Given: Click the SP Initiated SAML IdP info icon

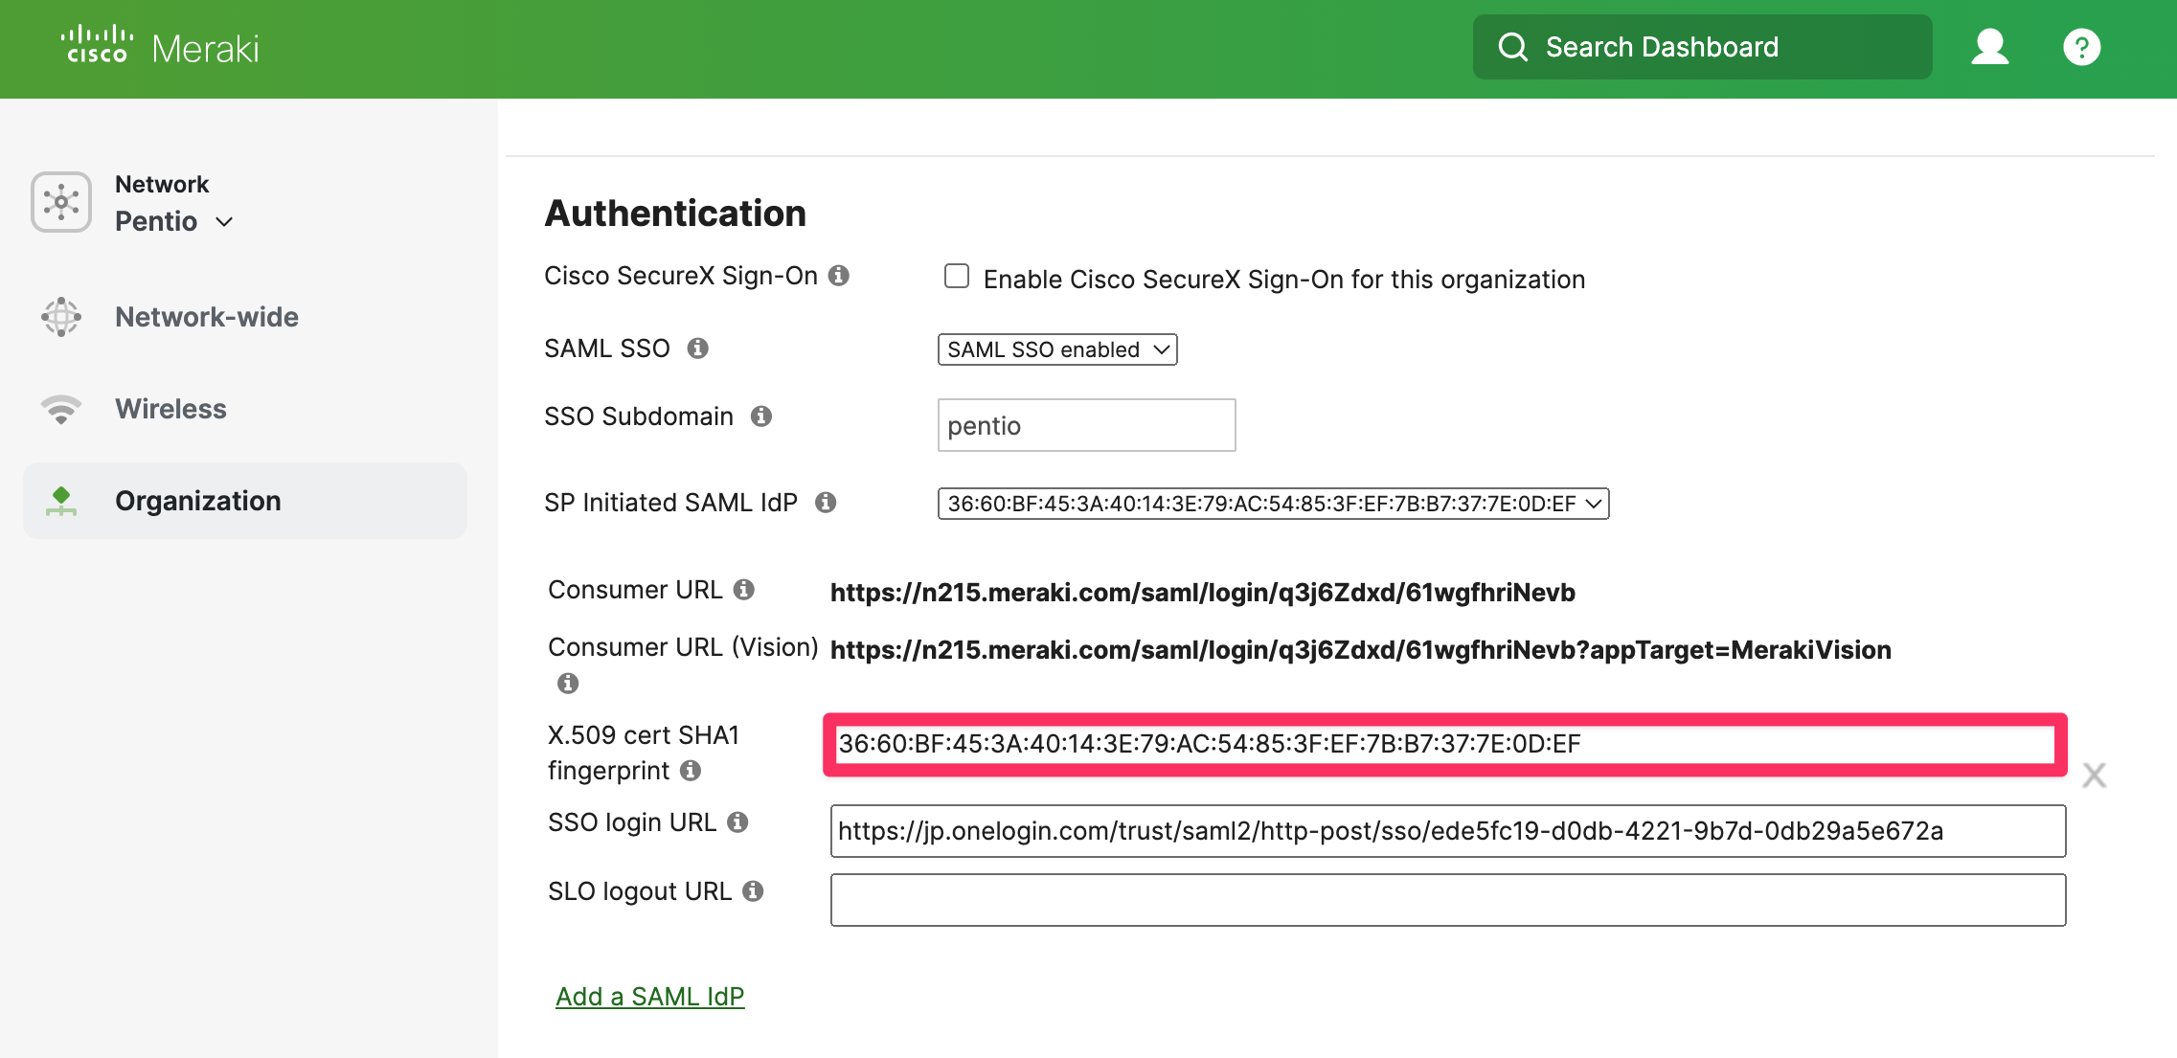Looking at the screenshot, I should pos(826,503).
